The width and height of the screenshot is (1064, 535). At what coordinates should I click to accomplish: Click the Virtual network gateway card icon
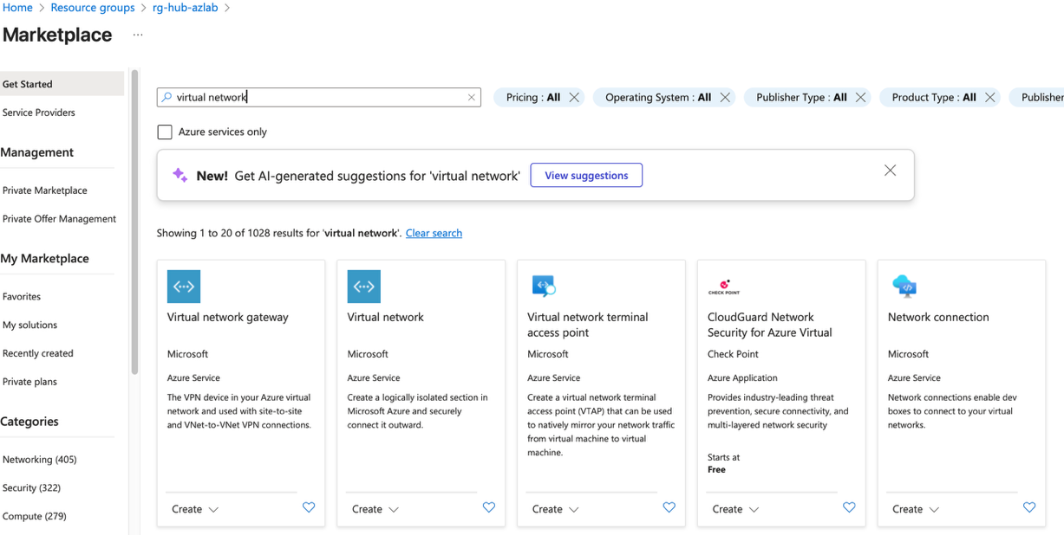[183, 287]
